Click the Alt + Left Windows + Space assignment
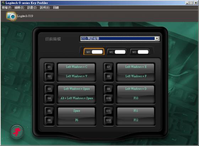The height and width of the screenshot is (146, 199). [76, 98]
